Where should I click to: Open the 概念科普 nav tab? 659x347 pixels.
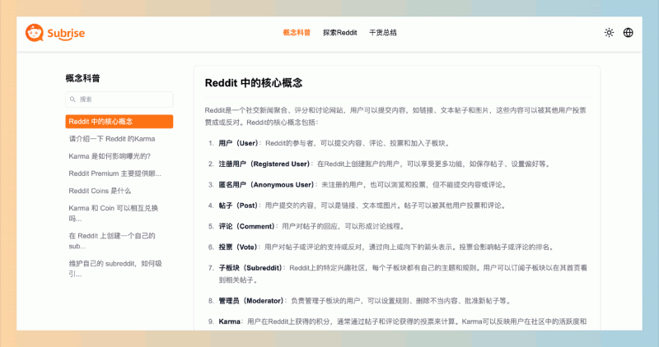[x=297, y=32]
